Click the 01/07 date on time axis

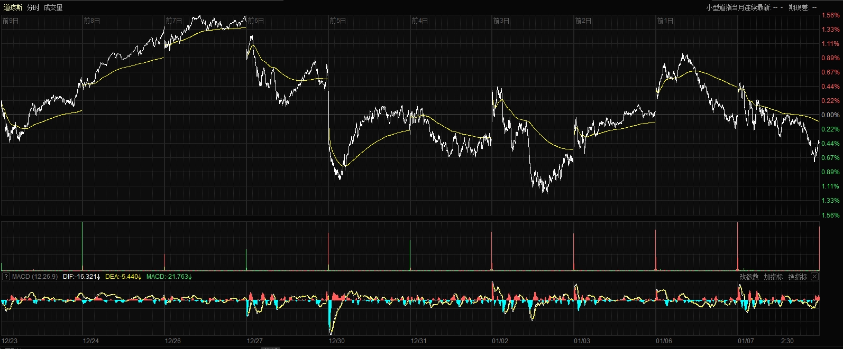pos(746,341)
